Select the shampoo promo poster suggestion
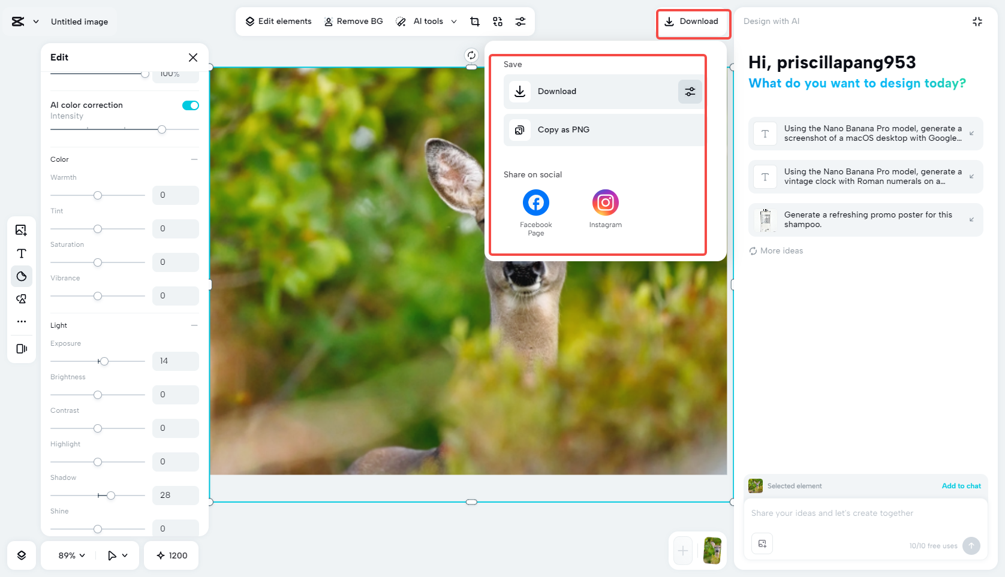This screenshot has width=1005, height=577. click(865, 220)
